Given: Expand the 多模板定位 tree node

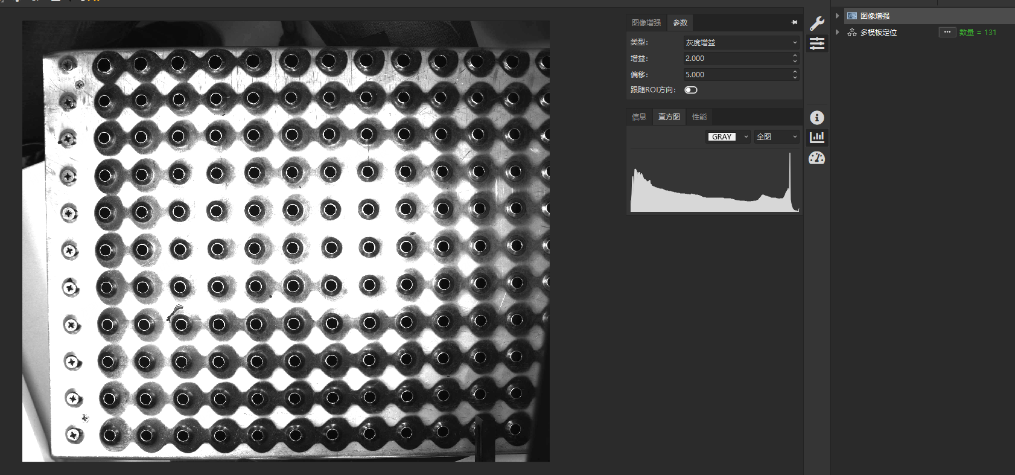Looking at the screenshot, I should pyautogui.click(x=838, y=32).
